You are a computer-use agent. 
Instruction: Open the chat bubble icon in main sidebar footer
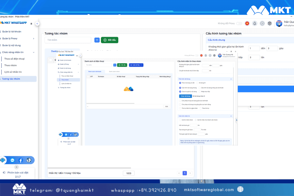pos(12,160)
